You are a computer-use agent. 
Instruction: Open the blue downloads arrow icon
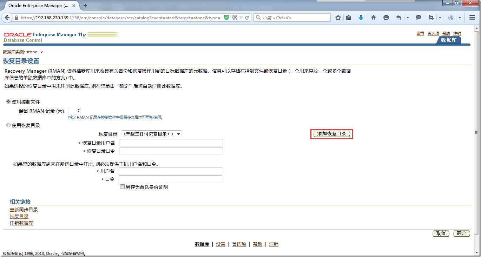(x=361, y=18)
